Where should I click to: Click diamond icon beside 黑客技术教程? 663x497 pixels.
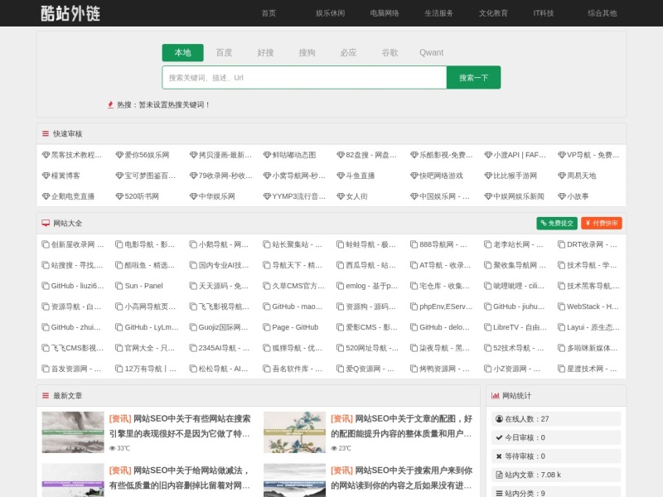(46, 155)
